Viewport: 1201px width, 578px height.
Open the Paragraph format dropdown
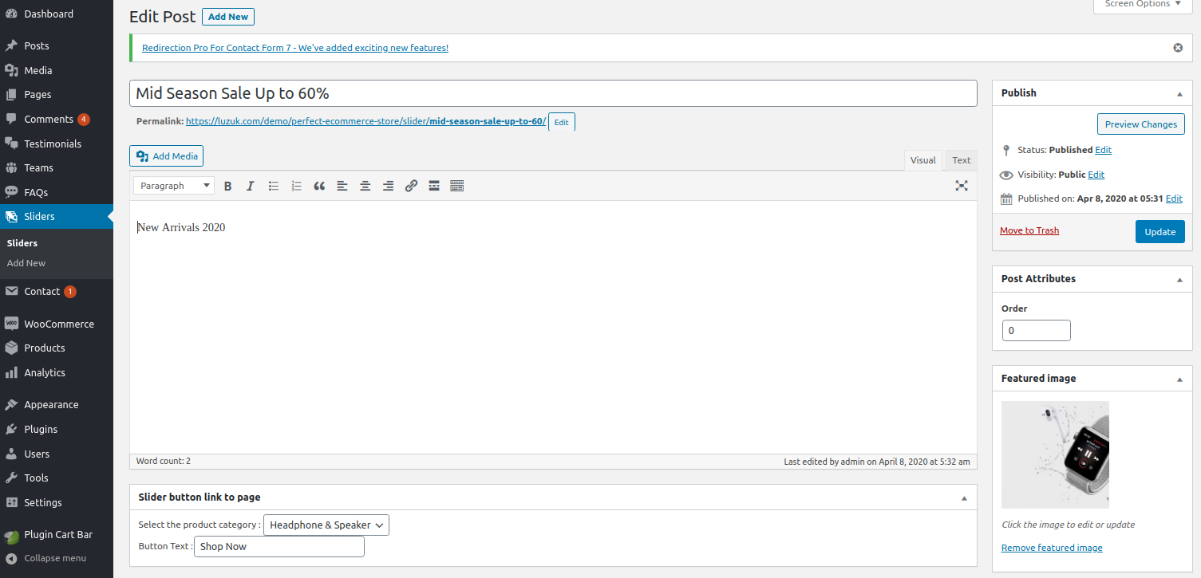point(173,186)
